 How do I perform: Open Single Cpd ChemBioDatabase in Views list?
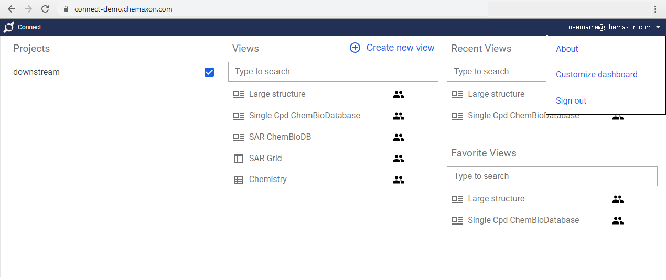pos(305,116)
